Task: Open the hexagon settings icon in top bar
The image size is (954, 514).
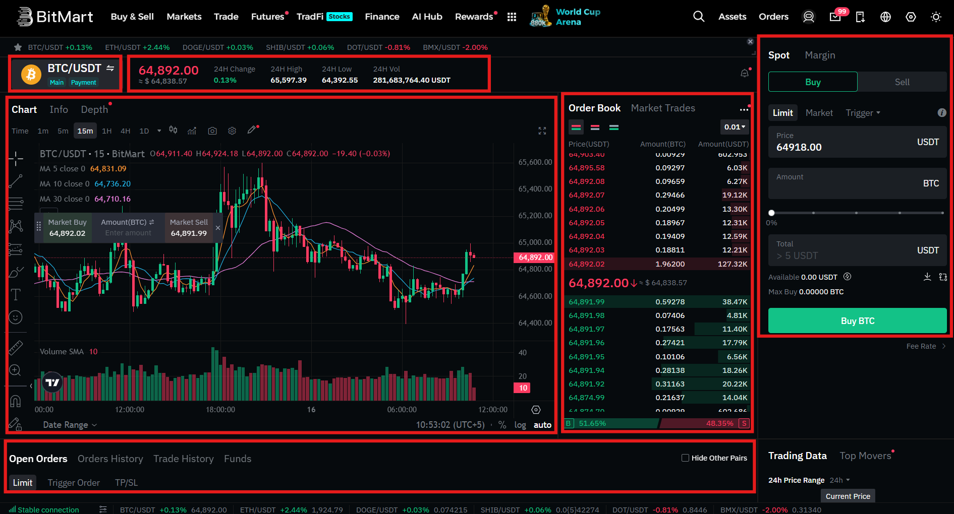Action: click(911, 17)
